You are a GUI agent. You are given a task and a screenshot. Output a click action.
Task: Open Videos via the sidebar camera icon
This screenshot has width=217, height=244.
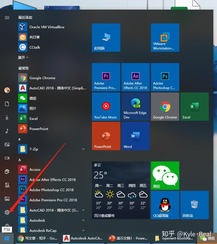pyautogui.click(x=7, y=158)
